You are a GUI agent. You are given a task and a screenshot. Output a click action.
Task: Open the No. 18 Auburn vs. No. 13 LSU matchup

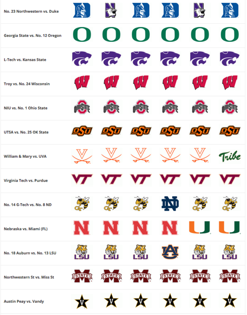point(30,253)
